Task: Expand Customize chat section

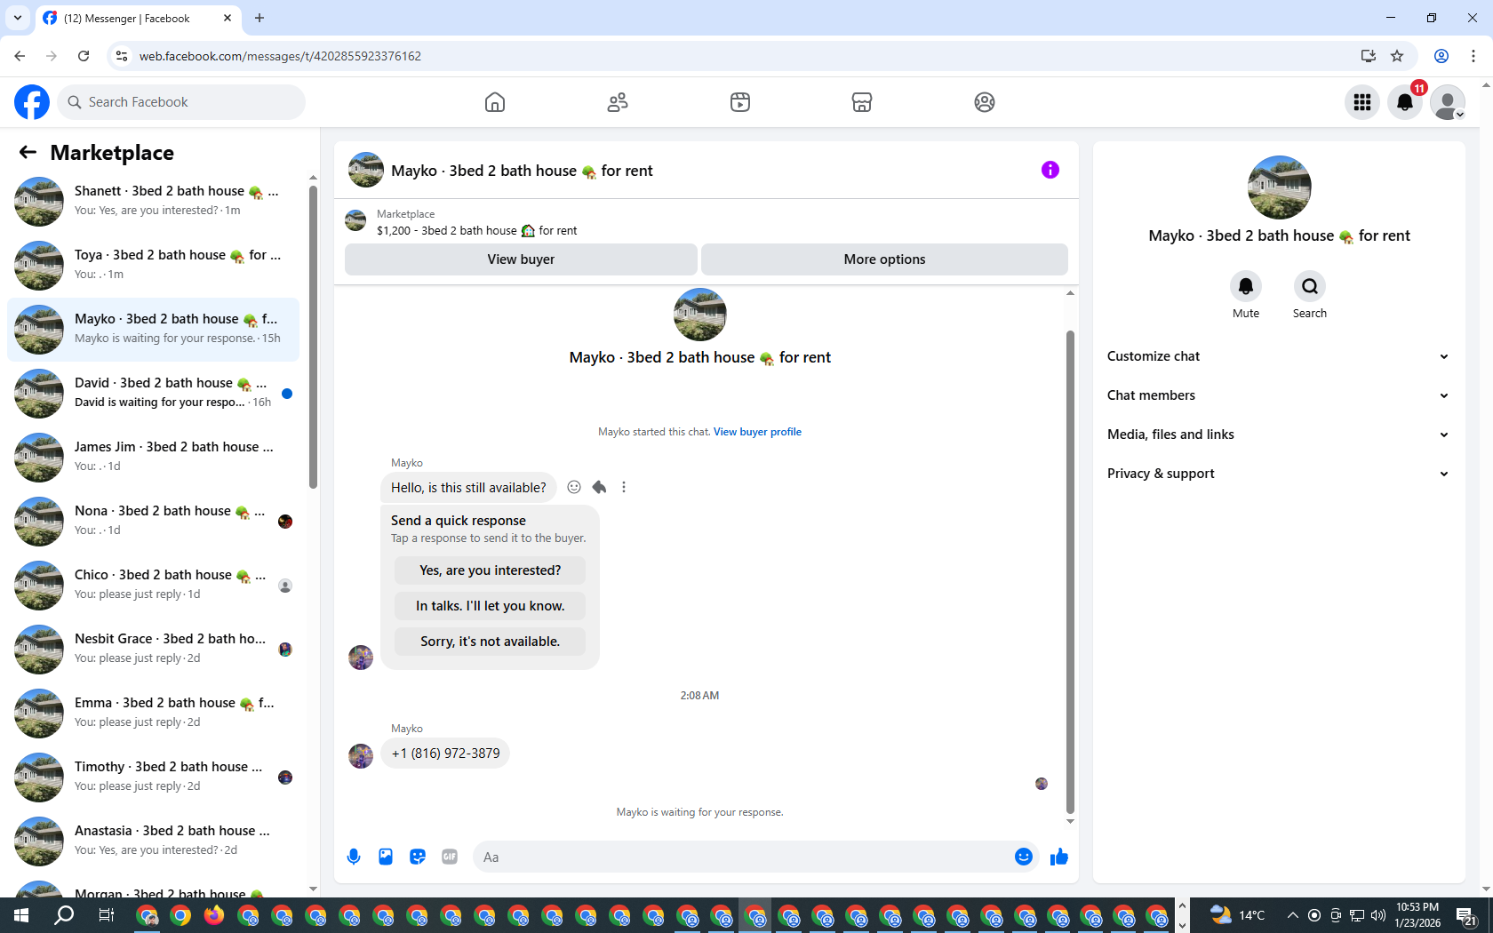Action: [x=1278, y=356]
